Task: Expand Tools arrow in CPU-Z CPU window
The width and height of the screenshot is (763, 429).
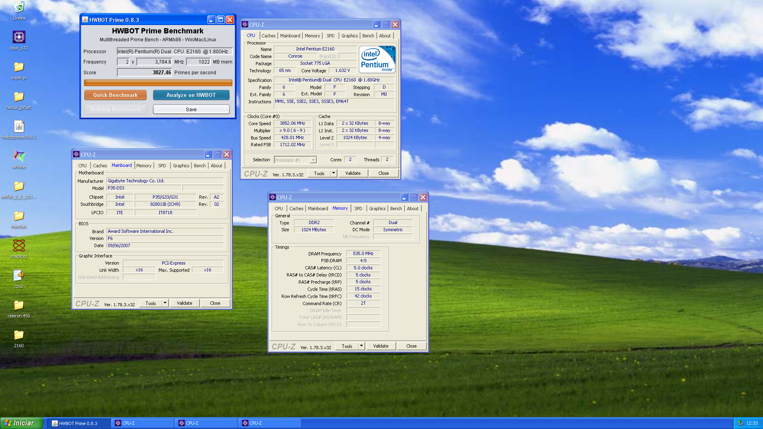Action: [334, 173]
